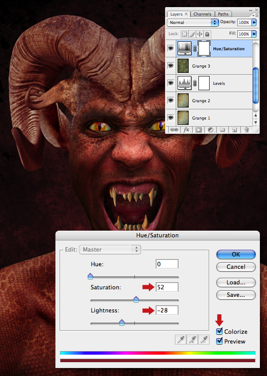The width and height of the screenshot is (267, 376).
Task: Create a new layer icon
Action: click(235, 130)
